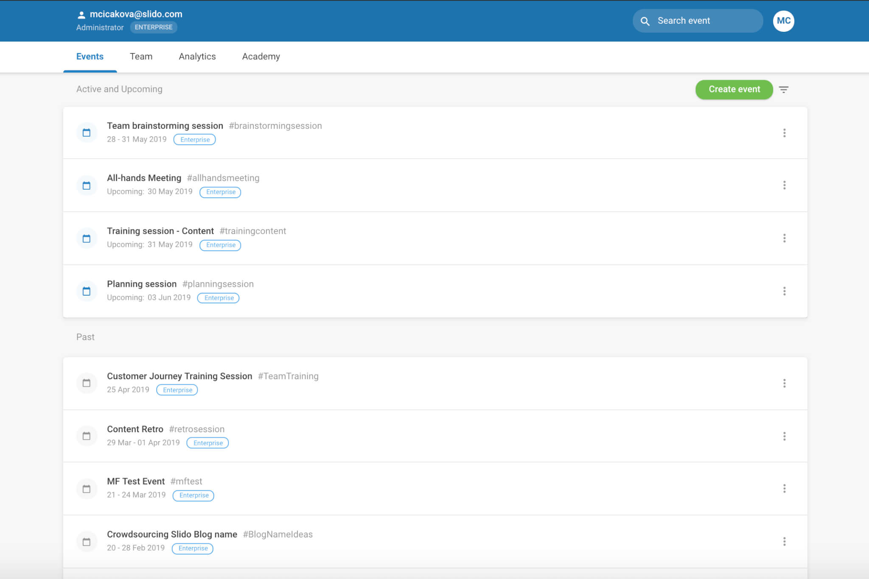Viewport: 869px width, 579px height.
Task: Open three-dot menu for All-hands Meeting
Action: (784, 185)
